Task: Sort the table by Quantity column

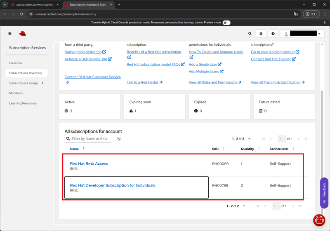Action: 250,149
